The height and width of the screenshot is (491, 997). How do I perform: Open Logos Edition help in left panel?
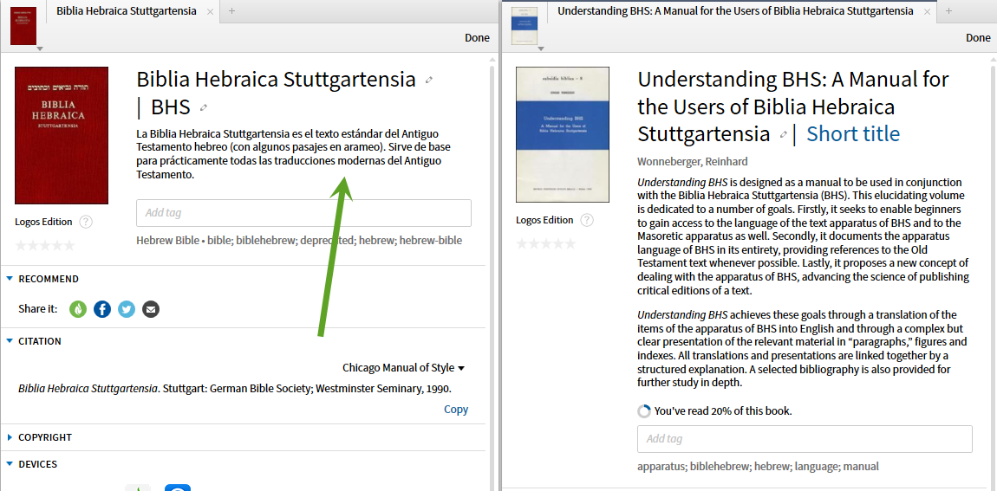coord(87,222)
